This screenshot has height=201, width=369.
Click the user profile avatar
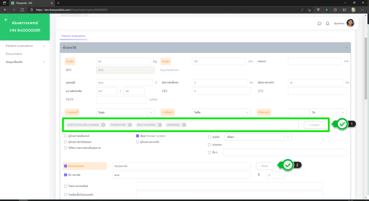(x=350, y=23)
